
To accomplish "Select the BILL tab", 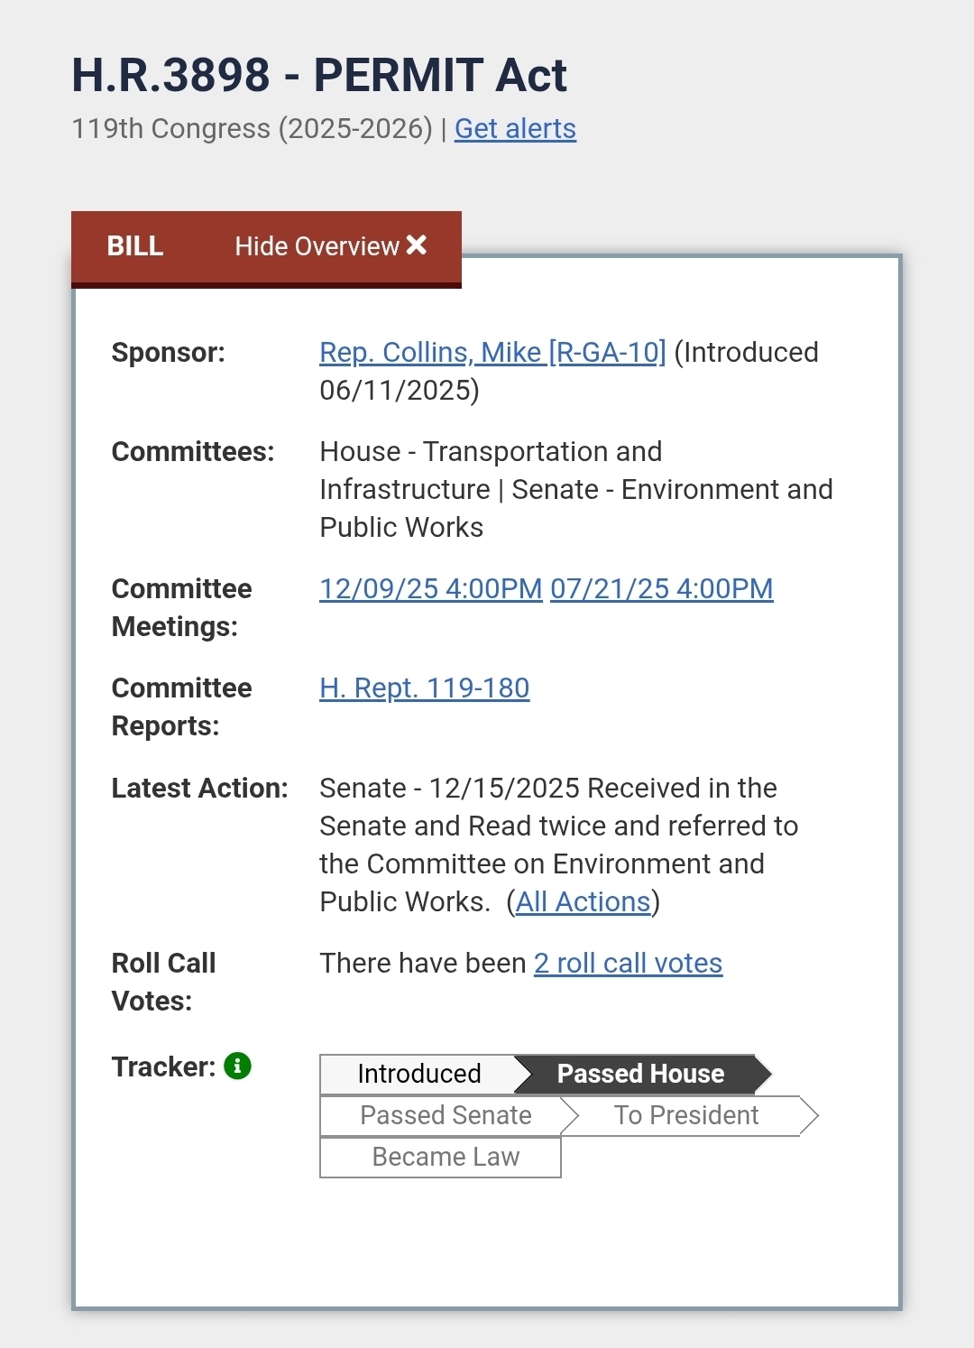I will pyautogui.click(x=135, y=246).
